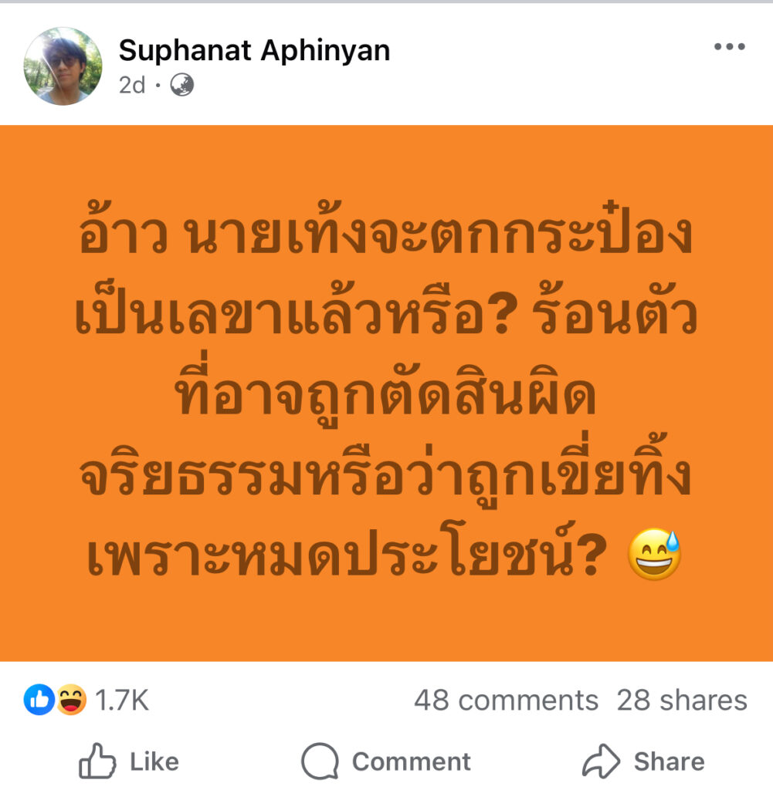Open the 48 comments link

click(506, 701)
